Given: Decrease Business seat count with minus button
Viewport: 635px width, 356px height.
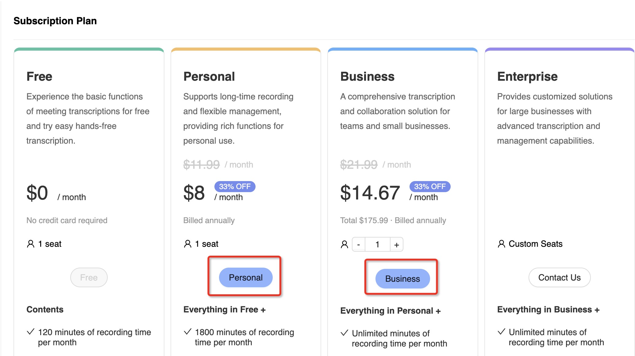Looking at the screenshot, I should 359,245.
